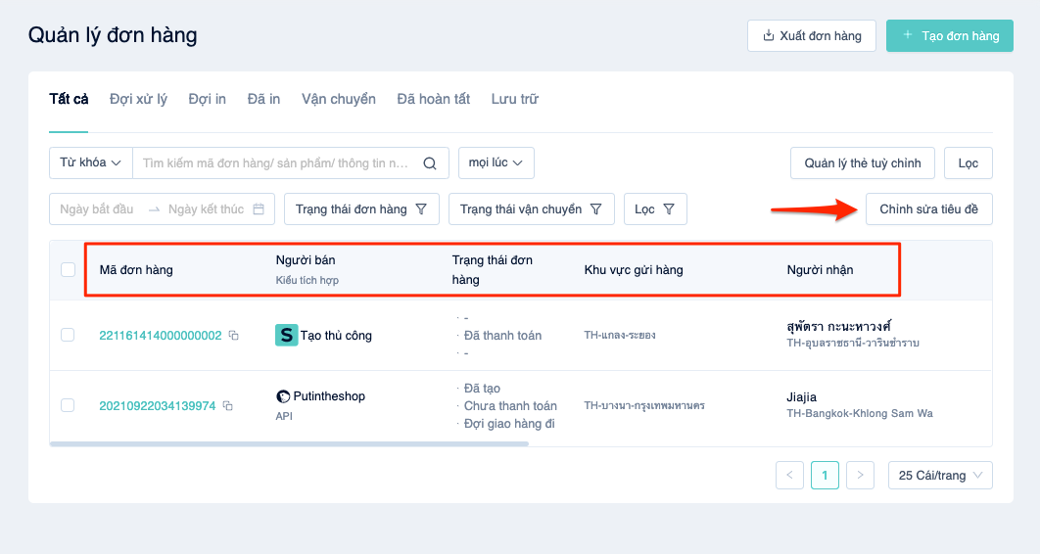Click the search magnifier icon
This screenshot has width=1040, height=554.
430,163
